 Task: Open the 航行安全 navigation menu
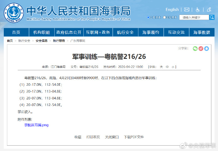125,32
